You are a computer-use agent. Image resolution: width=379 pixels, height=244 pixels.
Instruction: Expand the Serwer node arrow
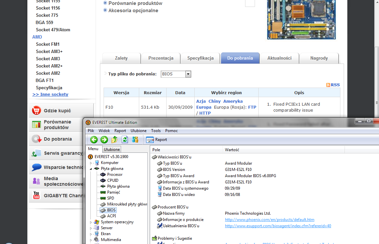coord(91,228)
